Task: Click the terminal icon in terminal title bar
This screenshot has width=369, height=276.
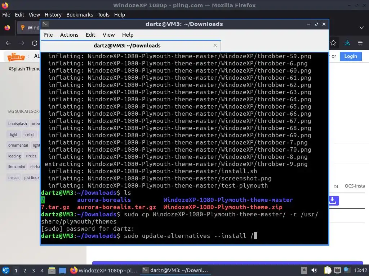Action: (45, 24)
